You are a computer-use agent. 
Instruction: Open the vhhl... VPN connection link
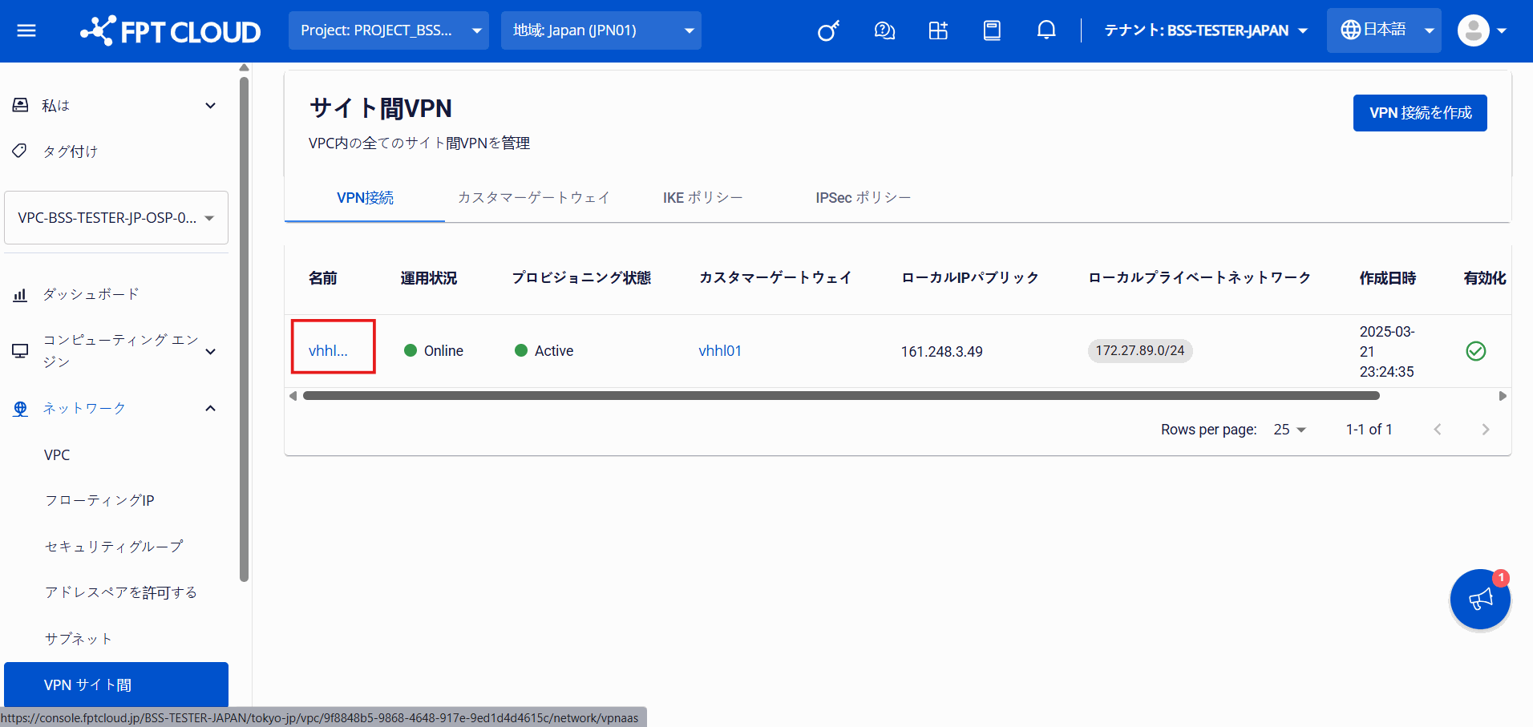pyautogui.click(x=328, y=350)
